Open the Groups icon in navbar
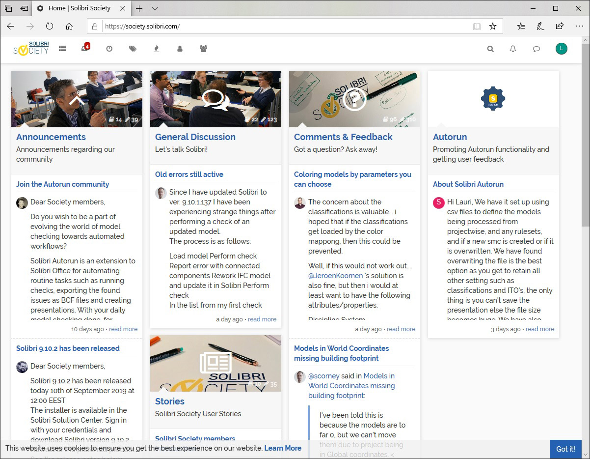The image size is (590, 459). click(203, 49)
